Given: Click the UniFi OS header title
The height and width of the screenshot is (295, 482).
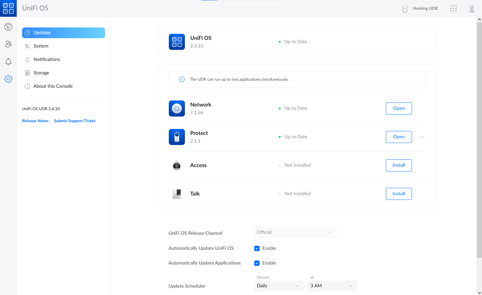Looking at the screenshot, I should click(35, 8).
